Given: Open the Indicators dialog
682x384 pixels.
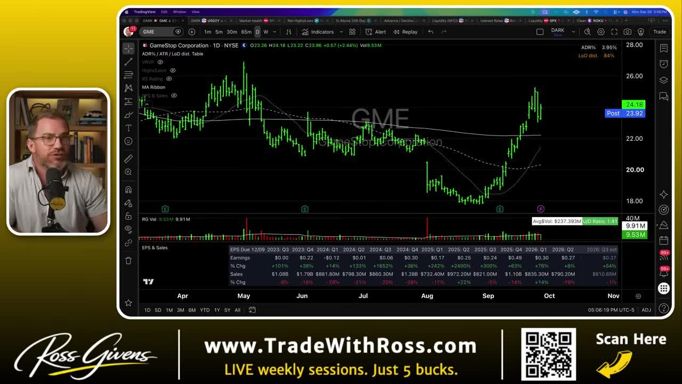Looking at the screenshot, I should tap(318, 32).
